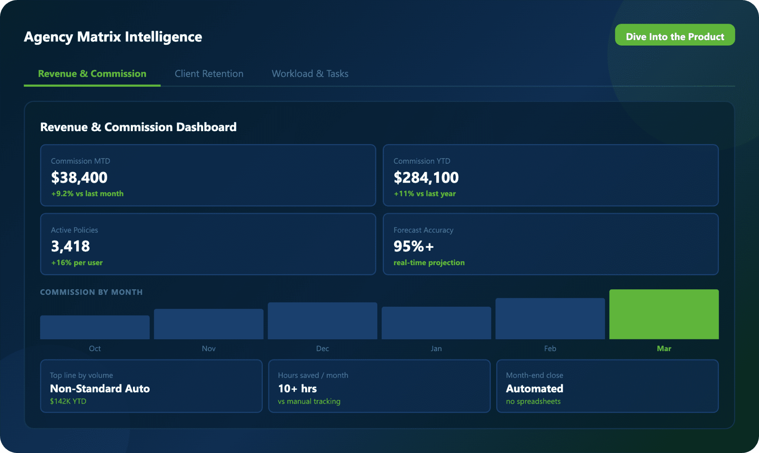
Task: Click the Mar month label
Action: tap(664, 349)
